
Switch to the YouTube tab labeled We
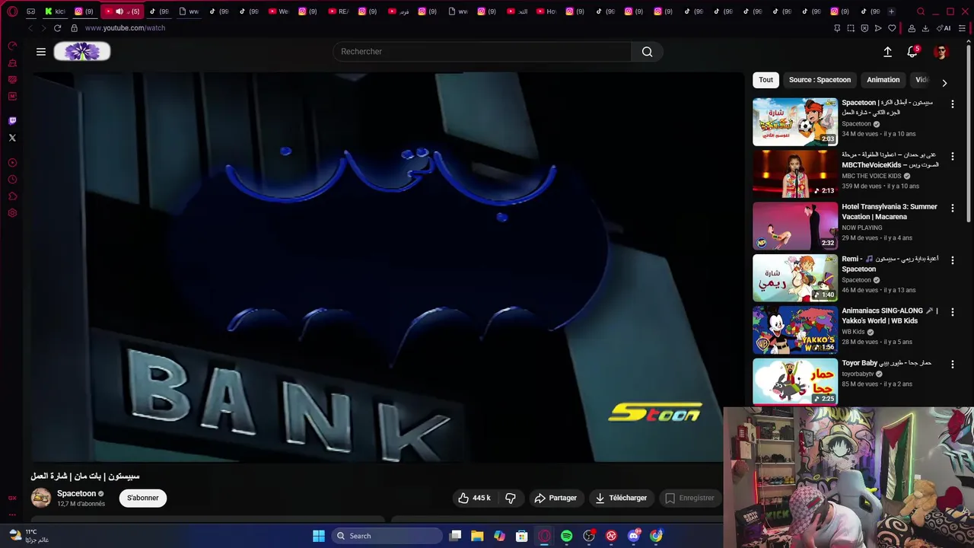tap(279, 11)
